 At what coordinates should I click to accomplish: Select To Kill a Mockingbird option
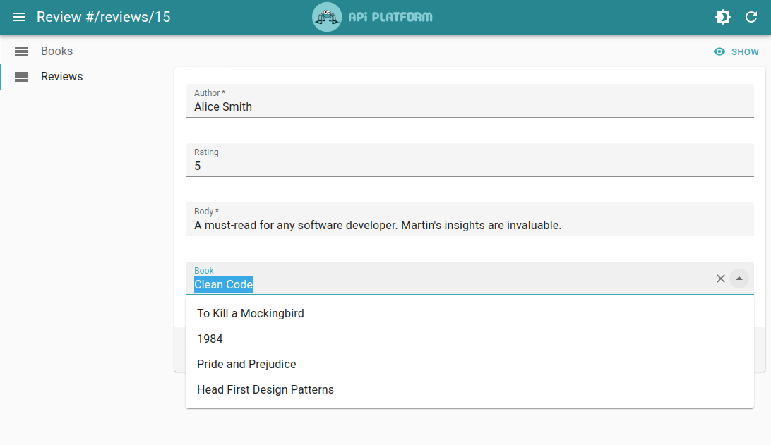251,313
